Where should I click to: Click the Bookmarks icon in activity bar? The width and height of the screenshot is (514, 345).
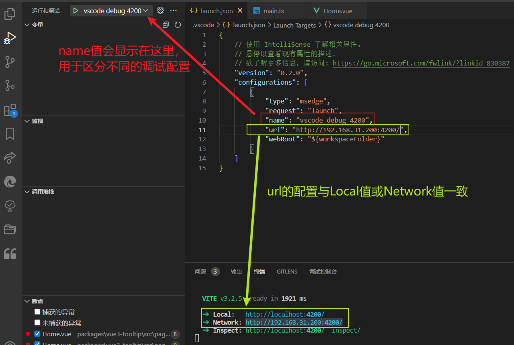(x=10, y=134)
